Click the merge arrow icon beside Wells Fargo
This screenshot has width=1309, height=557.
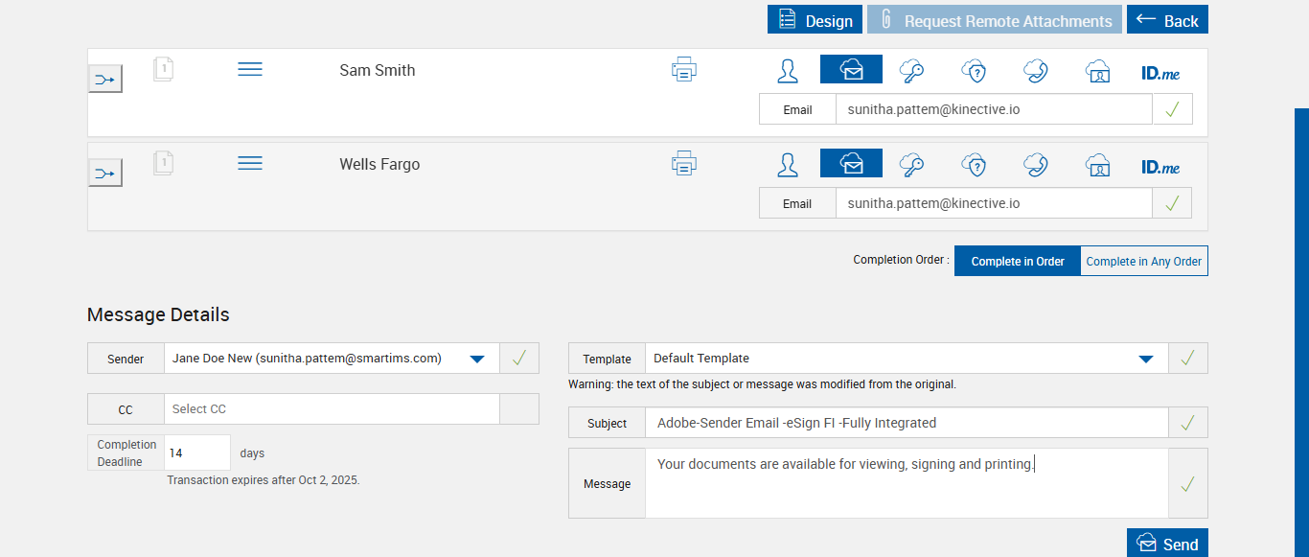[105, 174]
